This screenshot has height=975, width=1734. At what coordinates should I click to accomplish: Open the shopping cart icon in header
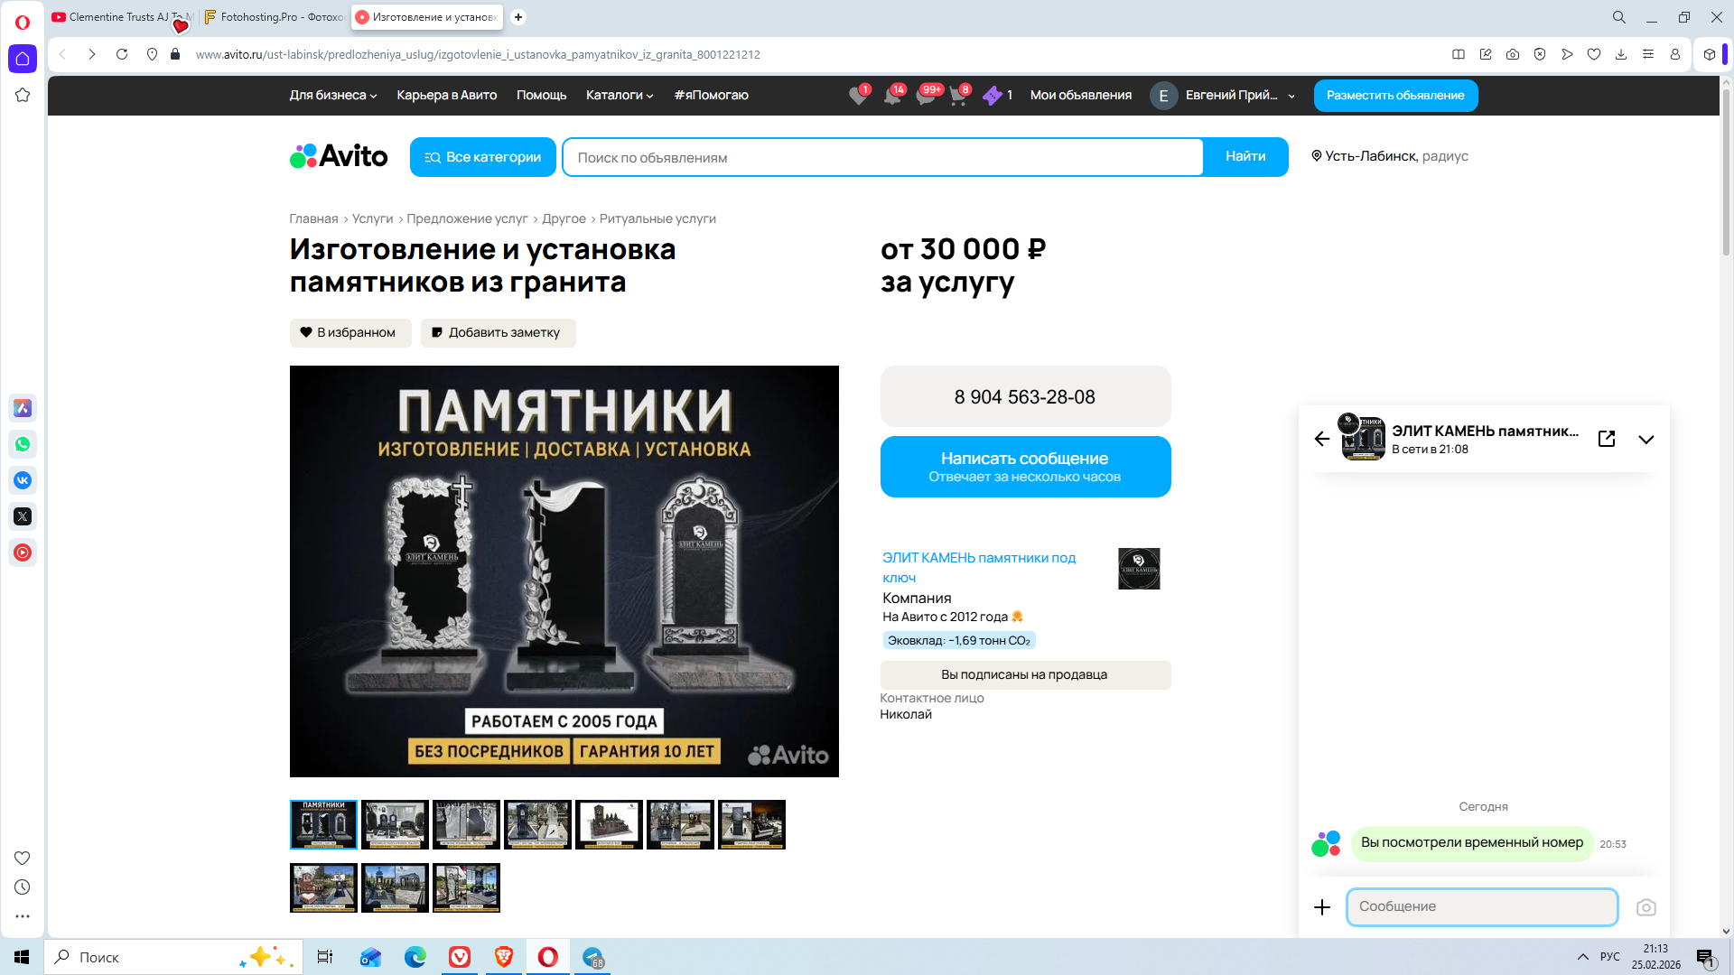pyautogui.click(x=957, y=96)
